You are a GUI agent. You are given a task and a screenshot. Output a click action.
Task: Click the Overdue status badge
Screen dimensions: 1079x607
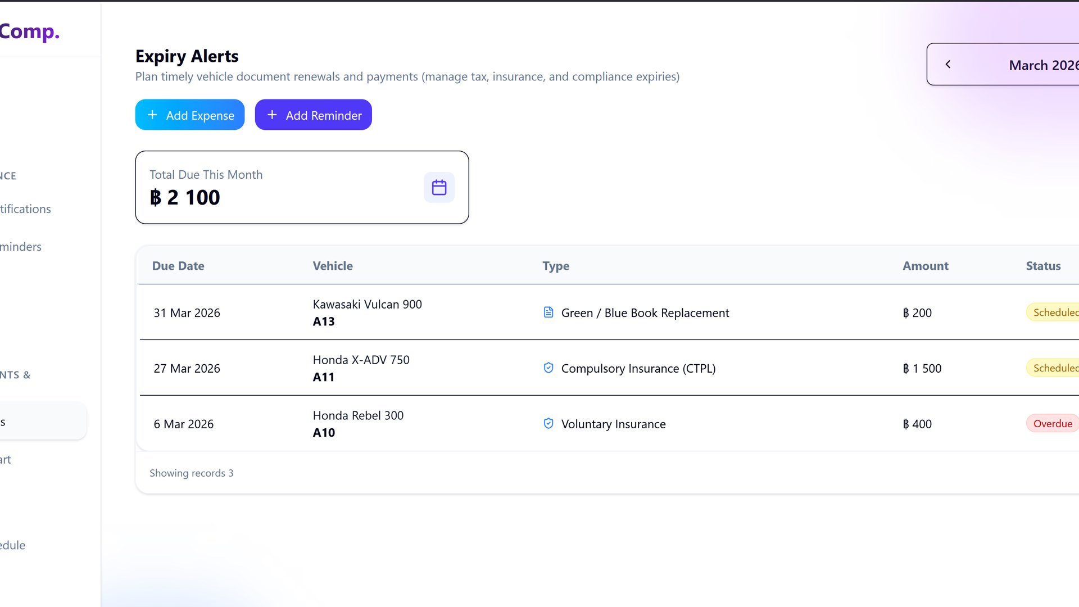point(1053,424)
